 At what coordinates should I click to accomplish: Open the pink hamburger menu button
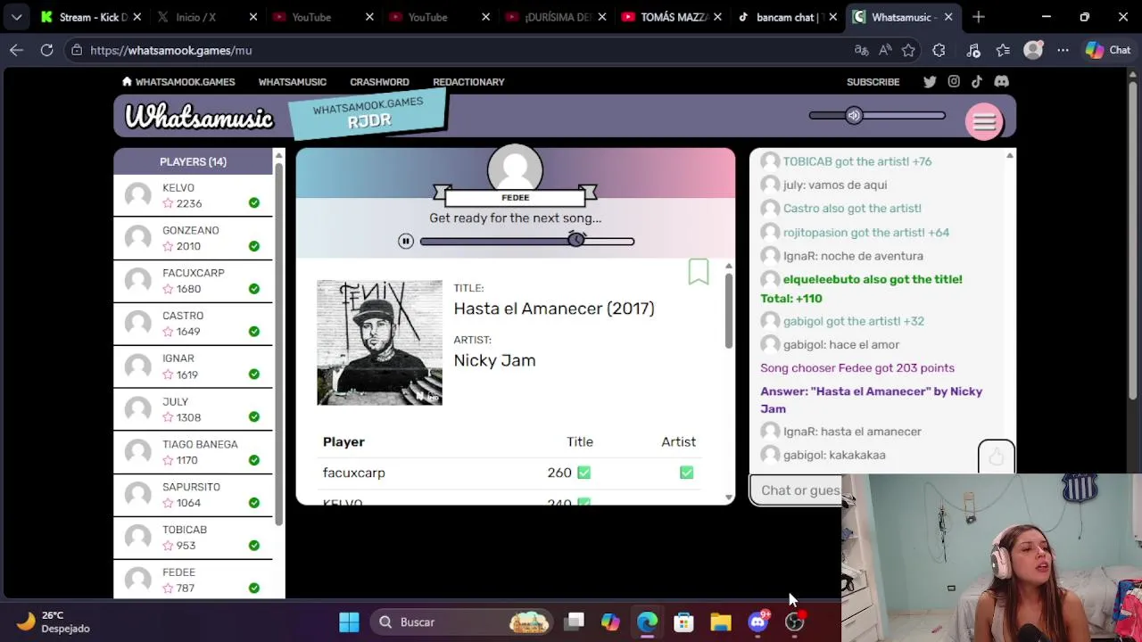pos(984,122)
